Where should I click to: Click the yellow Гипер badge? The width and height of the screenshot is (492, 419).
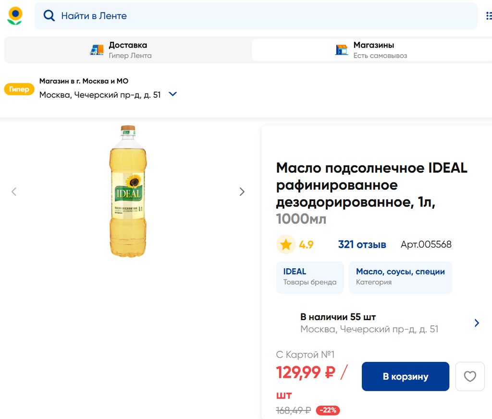(19, 89)
